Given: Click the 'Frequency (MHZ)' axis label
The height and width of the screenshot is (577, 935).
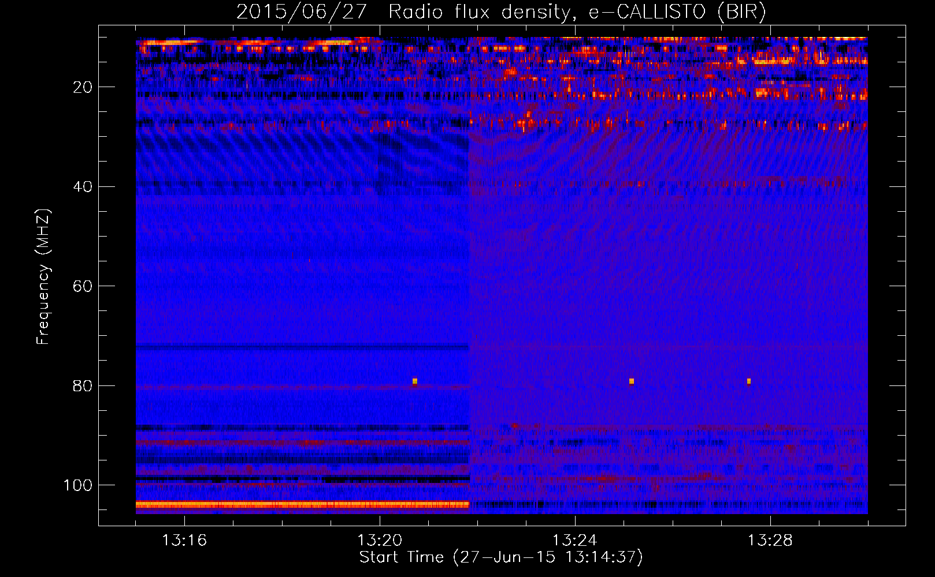Looking at the screenshot, I should (43, 277).
